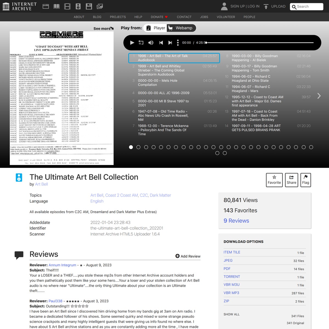Image resolution: width=329 pixels, height=329 pixels.
Task: Open Dark Matter topic link
Action: click(160, 195)
